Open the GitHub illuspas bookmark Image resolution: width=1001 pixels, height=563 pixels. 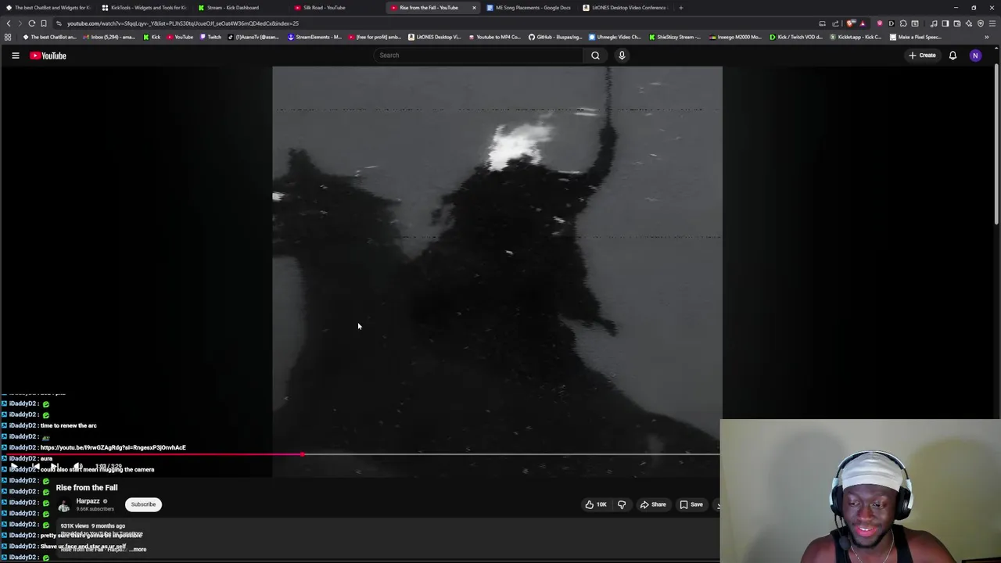[x=555, y=37]
